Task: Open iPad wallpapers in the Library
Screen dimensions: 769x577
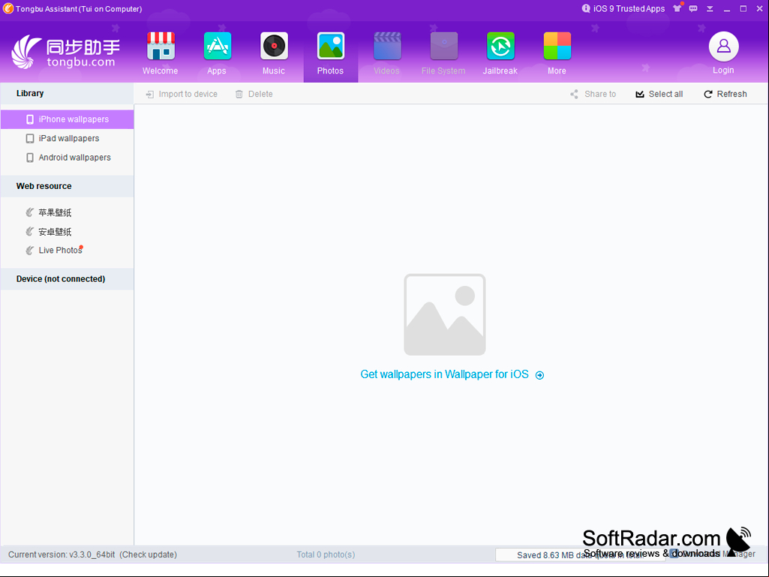Action: (68, 138)
